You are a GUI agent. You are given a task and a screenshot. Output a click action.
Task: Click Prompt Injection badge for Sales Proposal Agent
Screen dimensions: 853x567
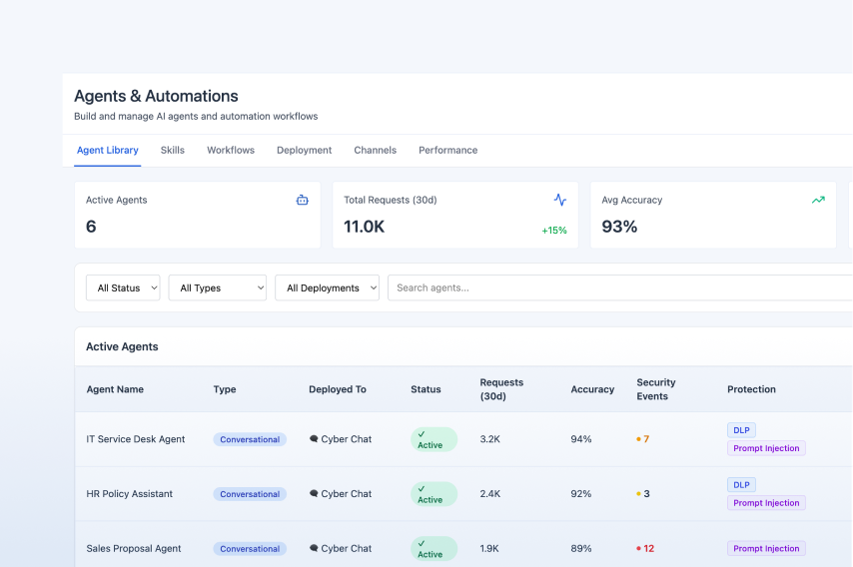(x=766, y=548)
